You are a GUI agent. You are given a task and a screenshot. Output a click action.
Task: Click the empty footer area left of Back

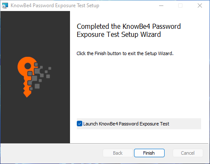52,153
